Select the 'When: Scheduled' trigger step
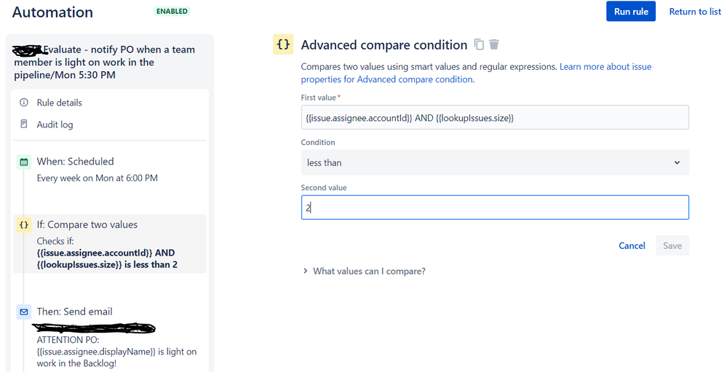Viewport: 727px width, 372px height. pyautogui.click(x=75, y=162)
